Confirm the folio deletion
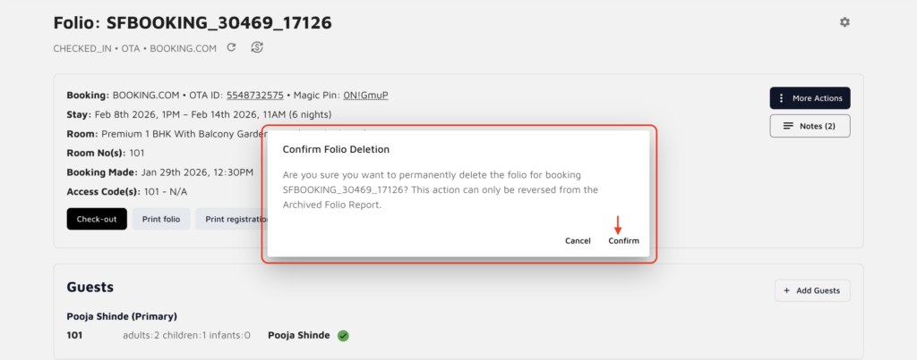The image size is (917, 360). 623,241
